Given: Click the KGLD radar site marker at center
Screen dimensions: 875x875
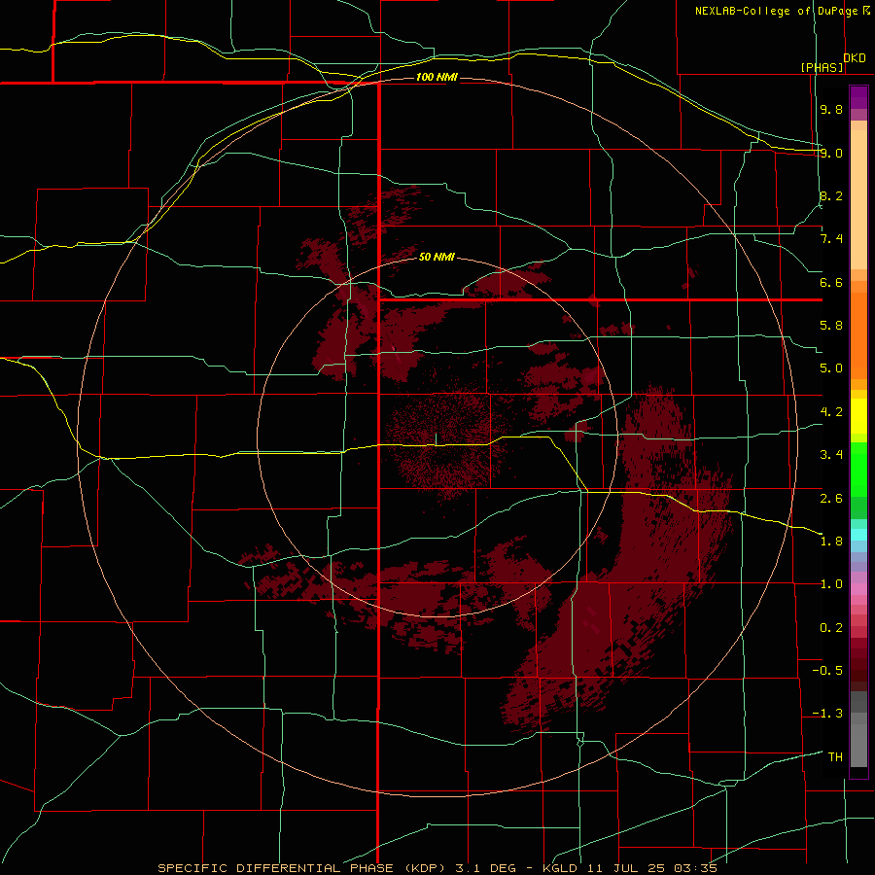Looking at the screenshot, I should (x=436, y=439).
